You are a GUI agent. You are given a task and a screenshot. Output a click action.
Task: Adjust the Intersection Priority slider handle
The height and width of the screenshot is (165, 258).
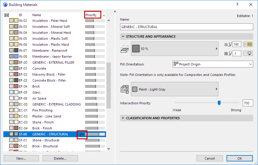(x=219, y=103)
